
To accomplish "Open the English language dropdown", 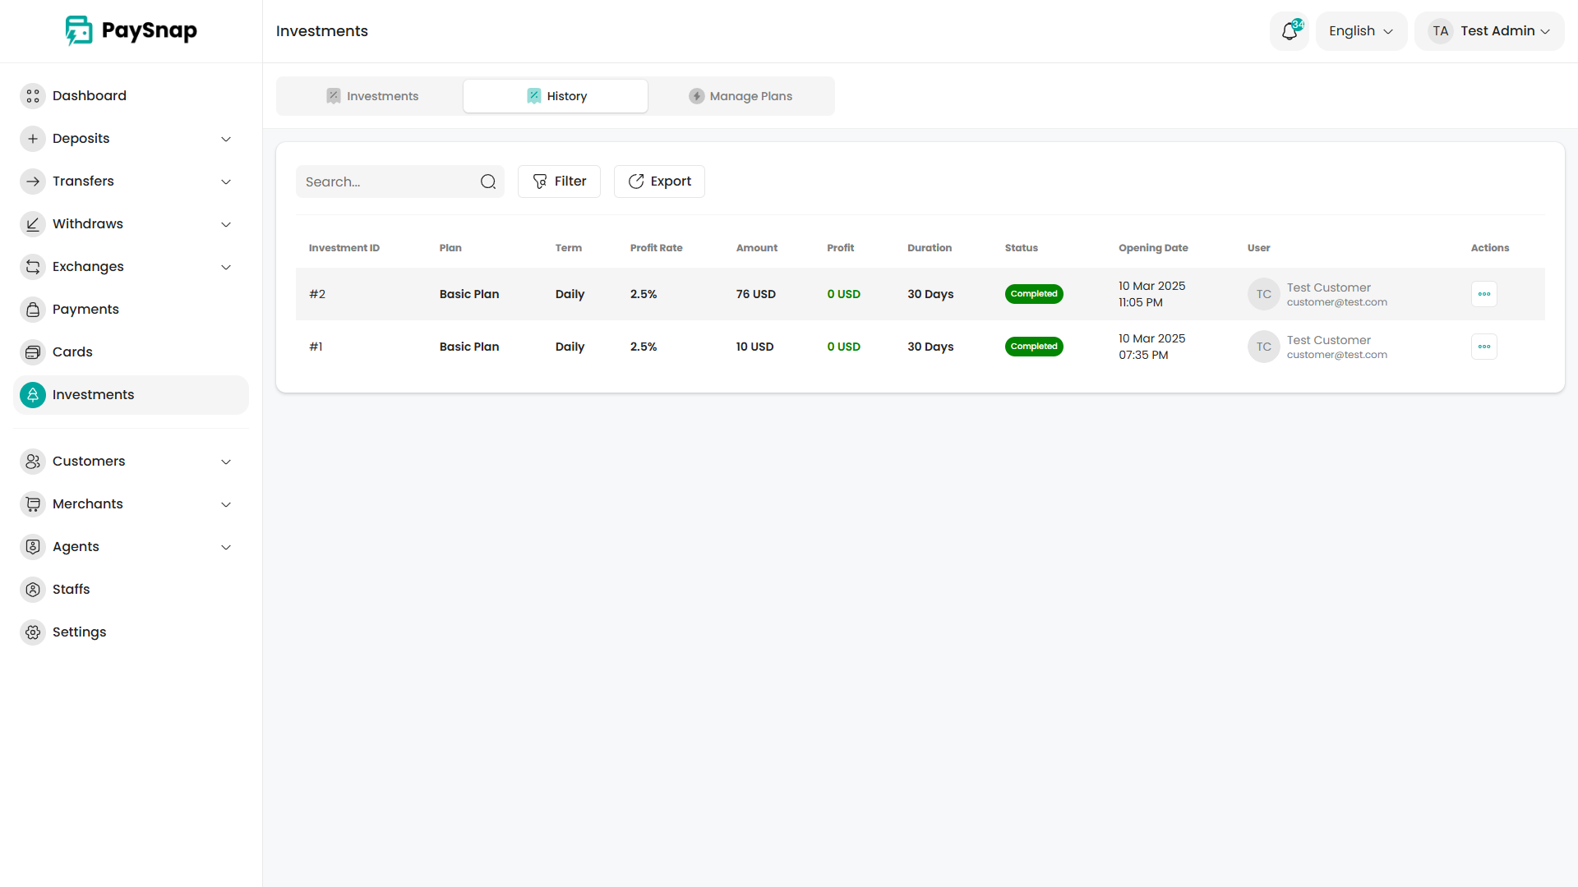I will (1361, 31).
